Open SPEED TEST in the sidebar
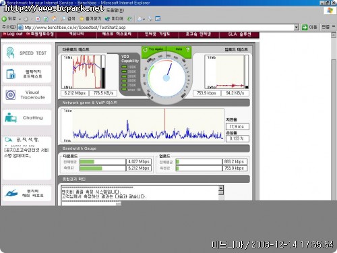The height and width of the screenshot is (253, 337). pos(27,53)
